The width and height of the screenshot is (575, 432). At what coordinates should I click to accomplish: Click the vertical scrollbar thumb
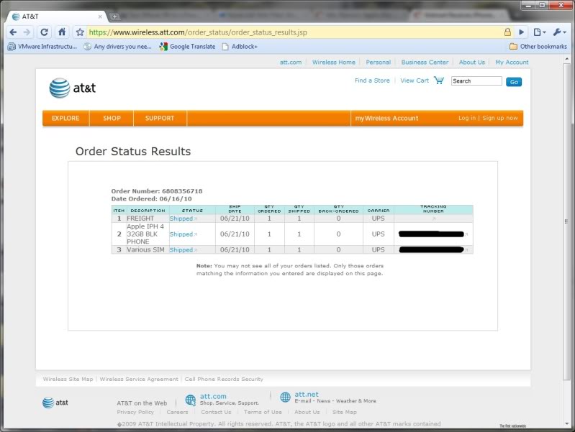tap(566, 221)
